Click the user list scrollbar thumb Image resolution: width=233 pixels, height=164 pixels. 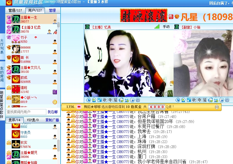[x=59, y=25]
